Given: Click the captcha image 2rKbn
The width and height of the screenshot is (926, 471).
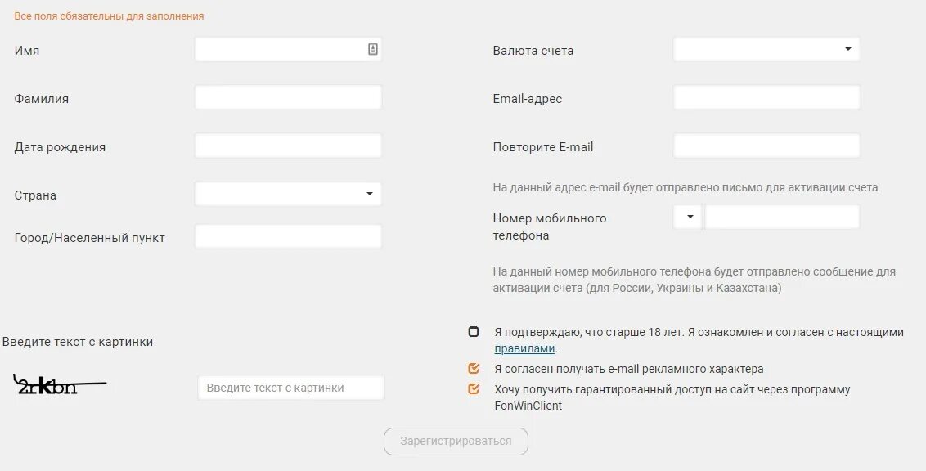Looking at the screenshot, I should tap(60, 385).
